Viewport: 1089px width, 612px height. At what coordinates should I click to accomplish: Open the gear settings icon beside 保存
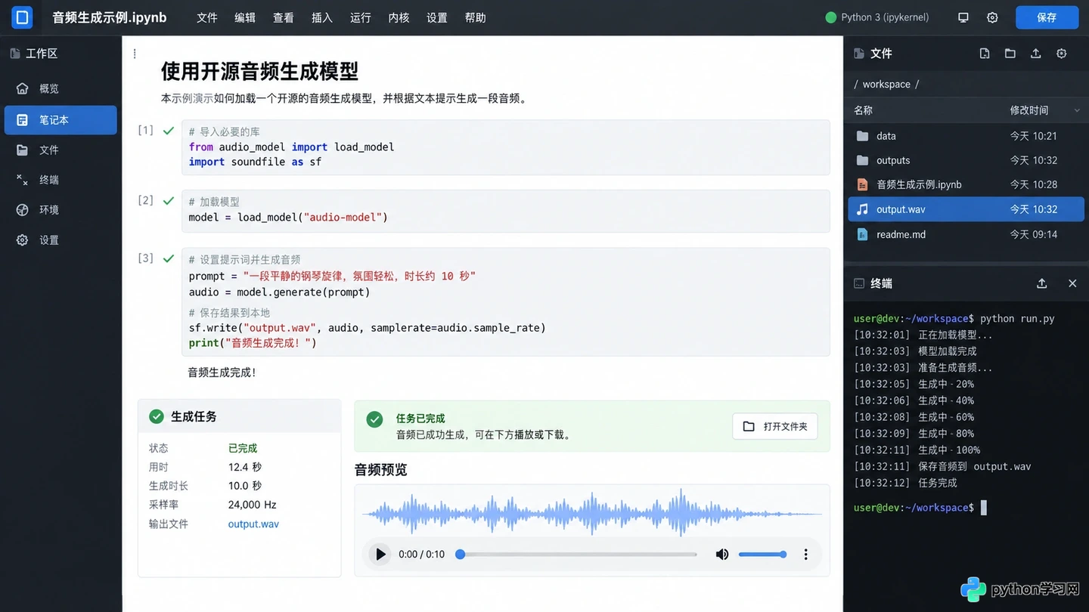coord(992,17)
